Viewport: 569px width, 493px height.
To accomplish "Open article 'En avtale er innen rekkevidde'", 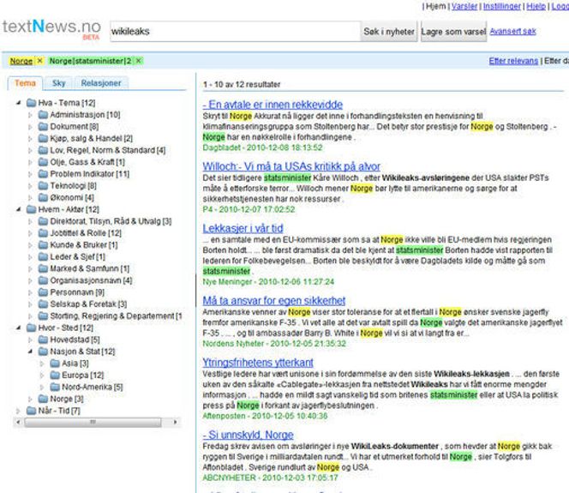I will (x=273, y=105).
